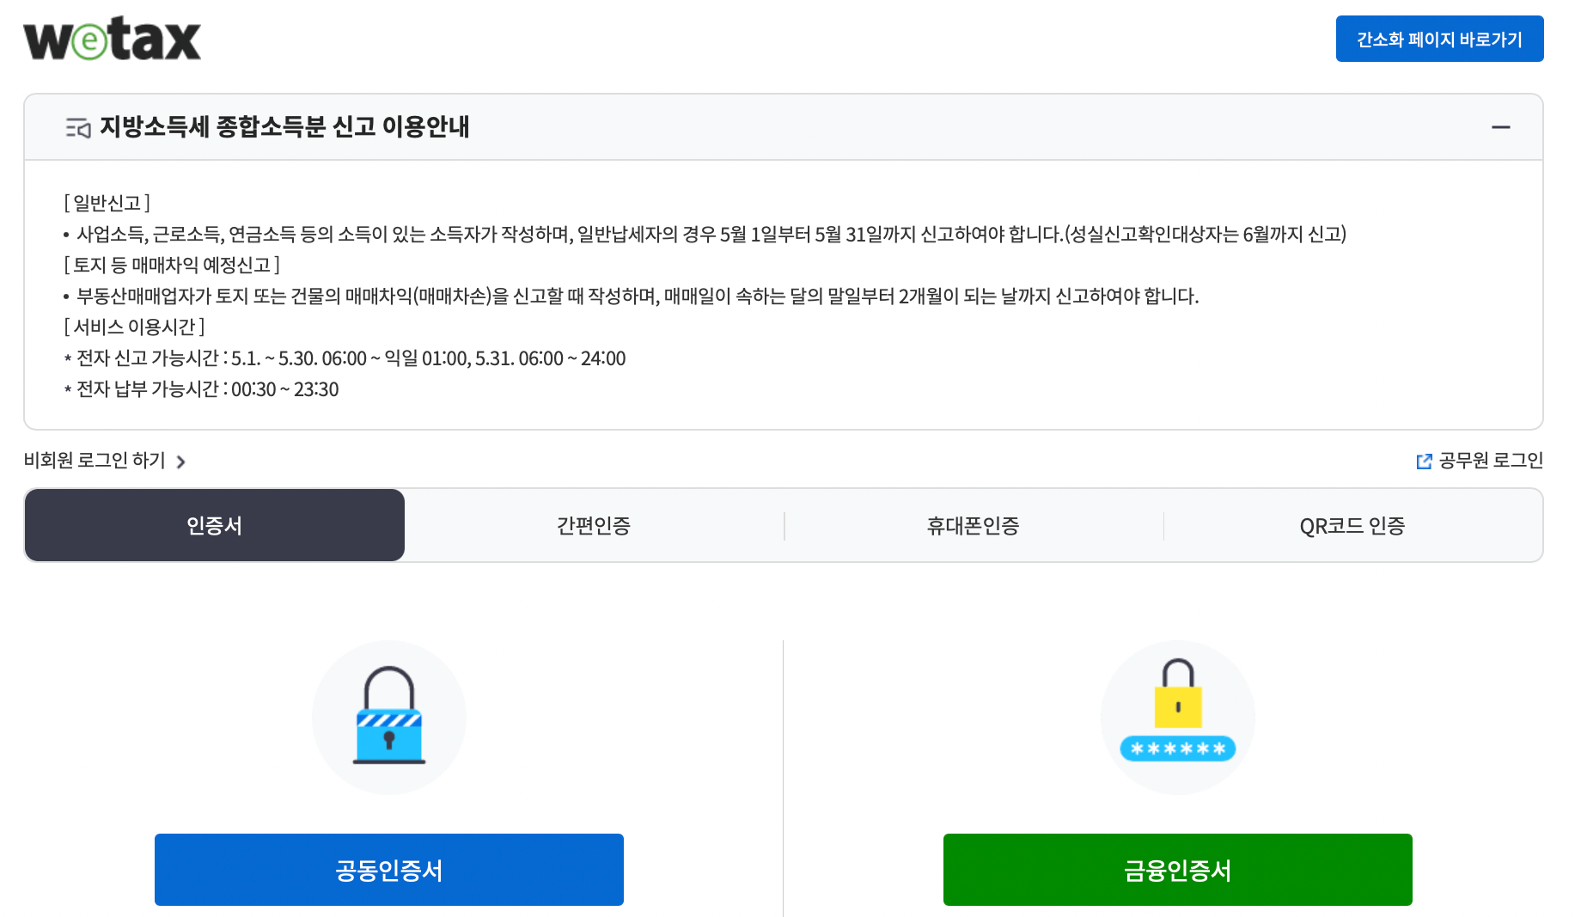The height and width of the screenshot is (917, 1581).
Task: Select the 금융인증서 login option
Action: pyautogui.click(x=1177, y=870)
